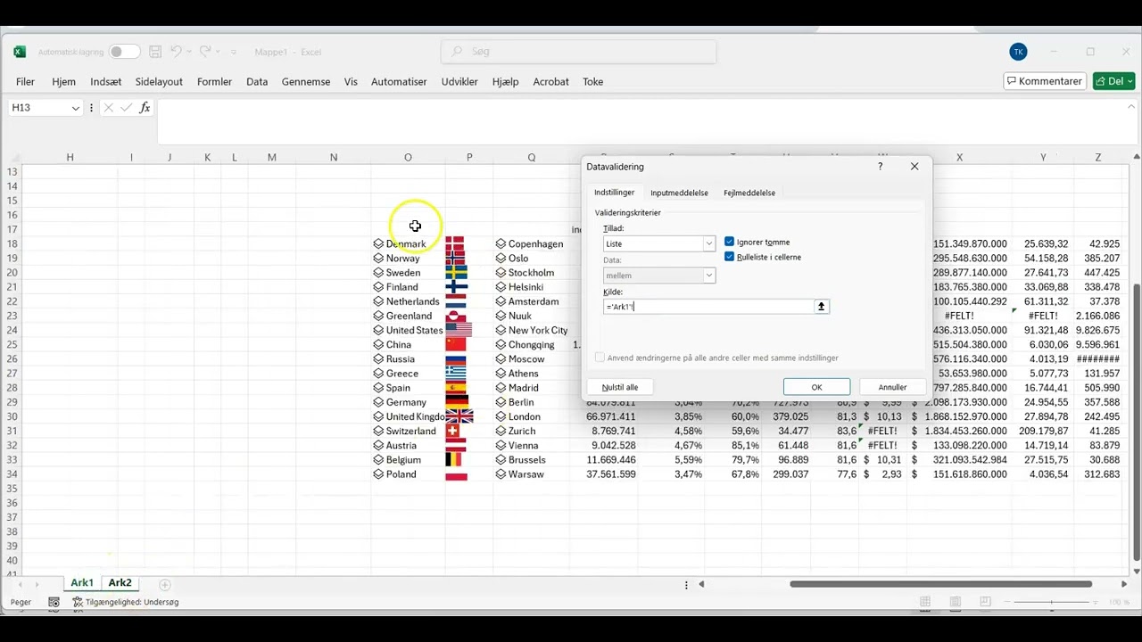This screenshot has height=642, width=1142.
Task: Switch to the Hjem ribbon tab
Action: coord(63,81)
